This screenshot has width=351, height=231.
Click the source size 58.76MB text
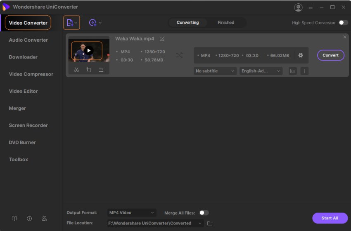pyautogui.click(x=154, y=60)
